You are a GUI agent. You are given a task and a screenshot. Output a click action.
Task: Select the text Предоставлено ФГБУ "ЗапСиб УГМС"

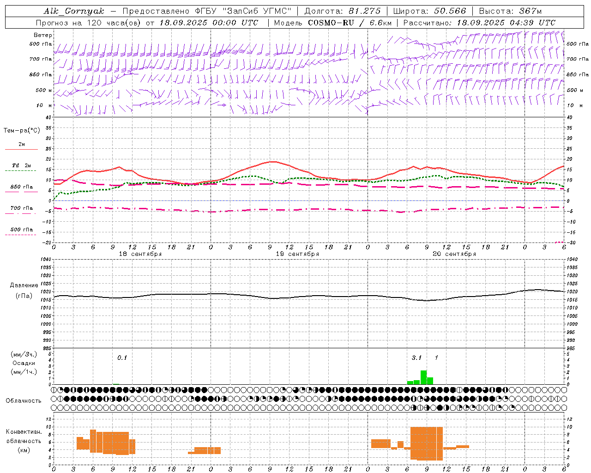click(x=207, y=11)
